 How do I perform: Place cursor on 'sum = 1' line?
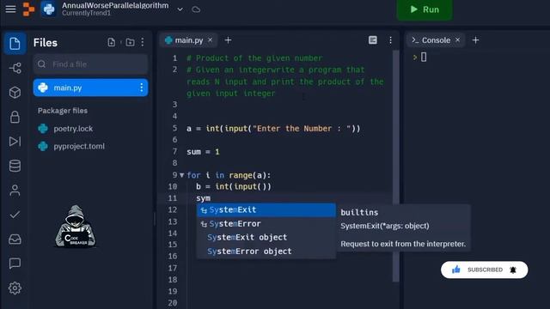tap(203, 152)
